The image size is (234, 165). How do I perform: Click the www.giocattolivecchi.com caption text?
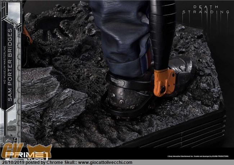tap(105, 162)
